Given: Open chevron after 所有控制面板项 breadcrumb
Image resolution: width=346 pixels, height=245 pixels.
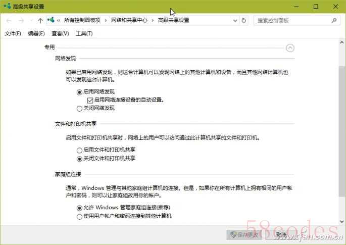Looking at the screenshot, I should point(106,21).
